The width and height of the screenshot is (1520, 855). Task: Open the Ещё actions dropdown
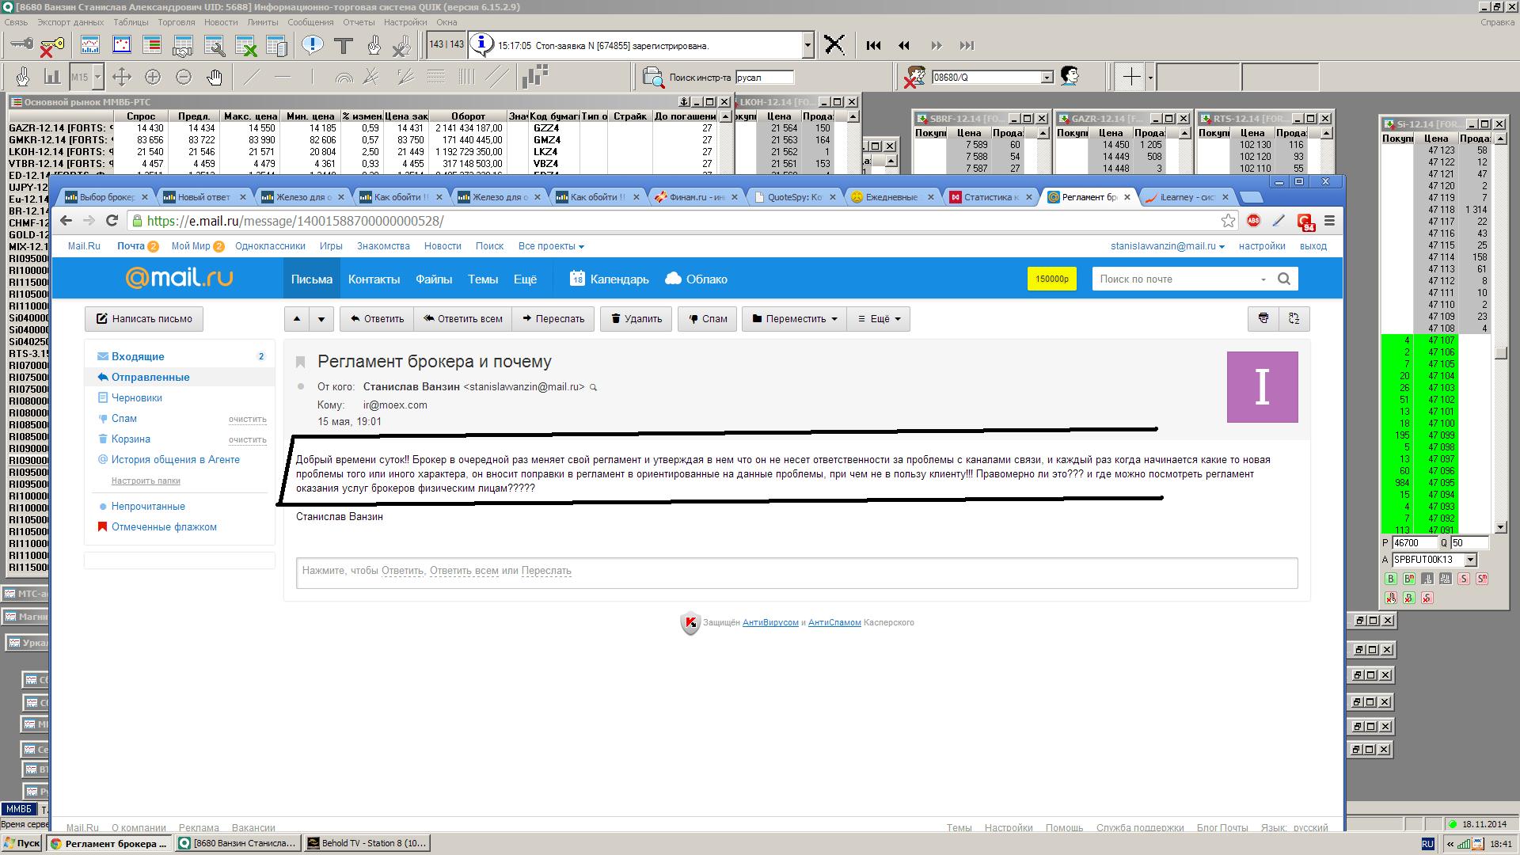coord(879,318)
